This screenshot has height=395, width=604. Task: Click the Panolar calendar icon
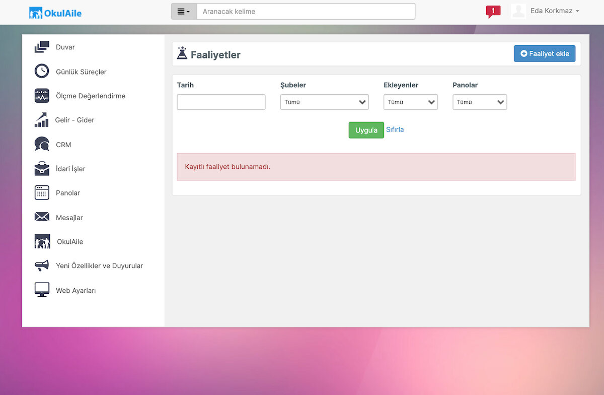tap(42, 193)
